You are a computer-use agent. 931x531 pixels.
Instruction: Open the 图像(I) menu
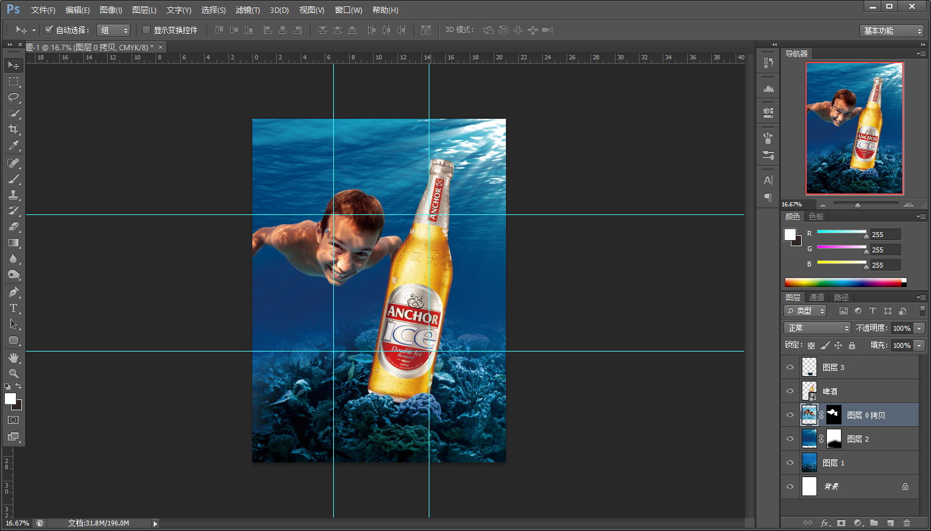coord(111,10)
